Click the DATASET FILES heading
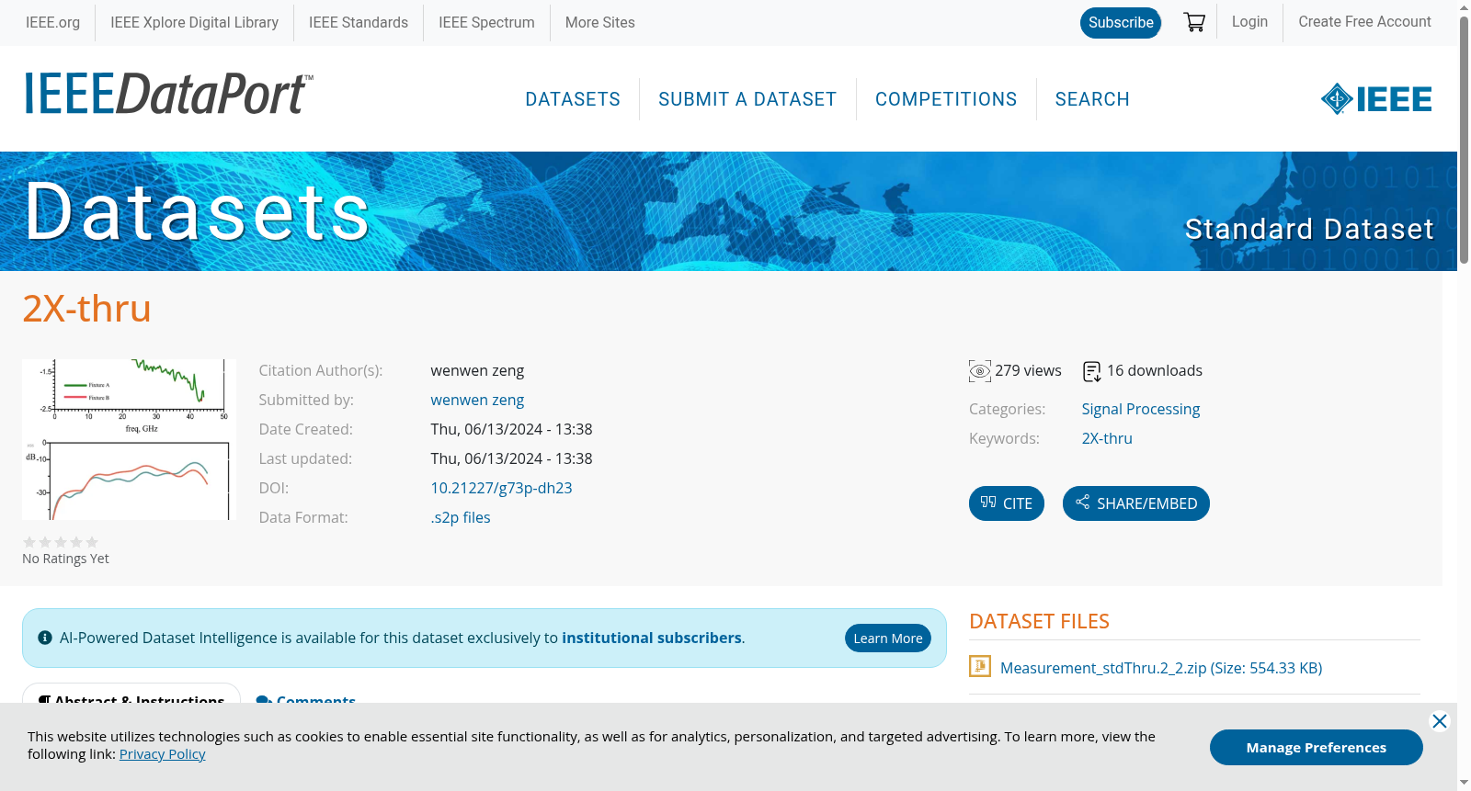1471x791 pixels. (1039, 621)
